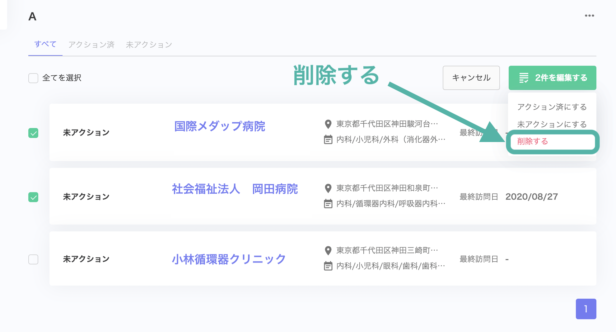This screenshot has height=332, width=616.
Task: Check the 小林循環器クリニック row checkbox
Action: 33,259
